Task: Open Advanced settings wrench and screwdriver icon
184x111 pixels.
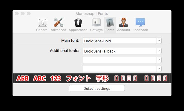Action: (59, 22)
